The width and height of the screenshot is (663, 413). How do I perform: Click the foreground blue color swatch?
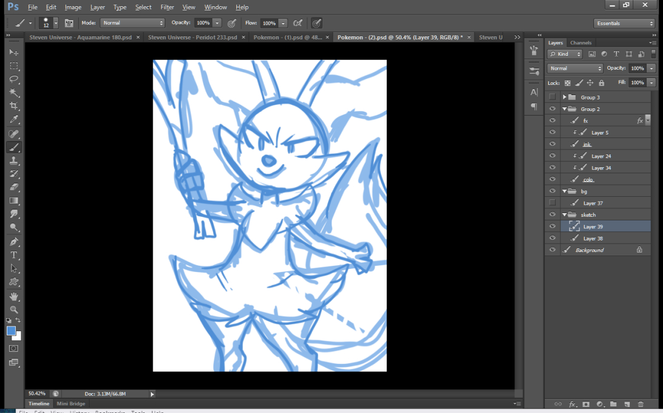click(11, 331)
